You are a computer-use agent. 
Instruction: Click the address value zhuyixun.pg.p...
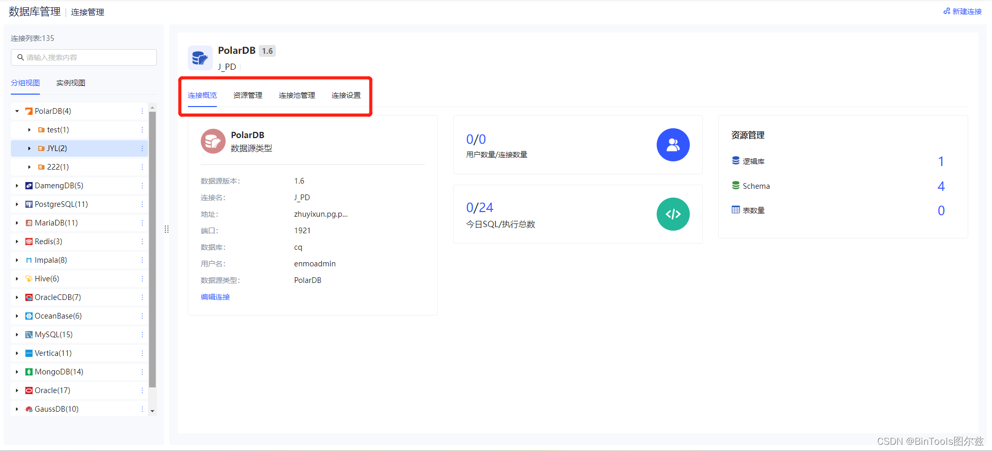tap(321, 214)
